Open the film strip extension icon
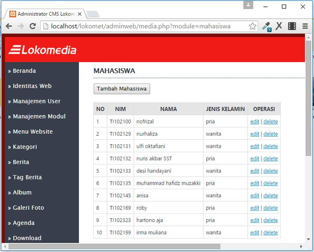 pos(292,26)
